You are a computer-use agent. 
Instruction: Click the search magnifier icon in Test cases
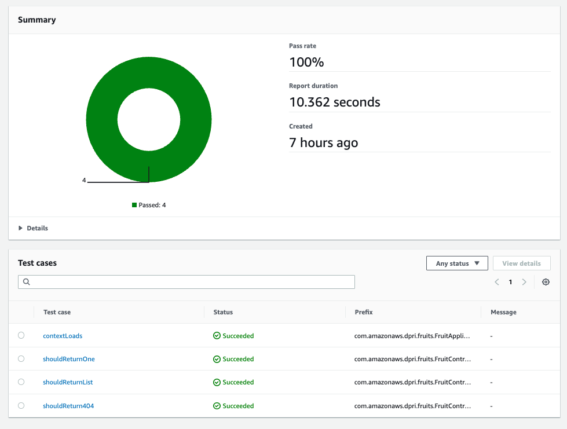click(x=27, y=281)
